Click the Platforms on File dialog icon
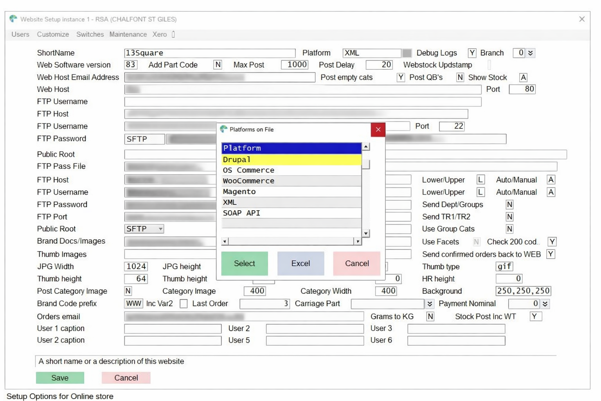This screenshot has width=601, height=401. 224,129
